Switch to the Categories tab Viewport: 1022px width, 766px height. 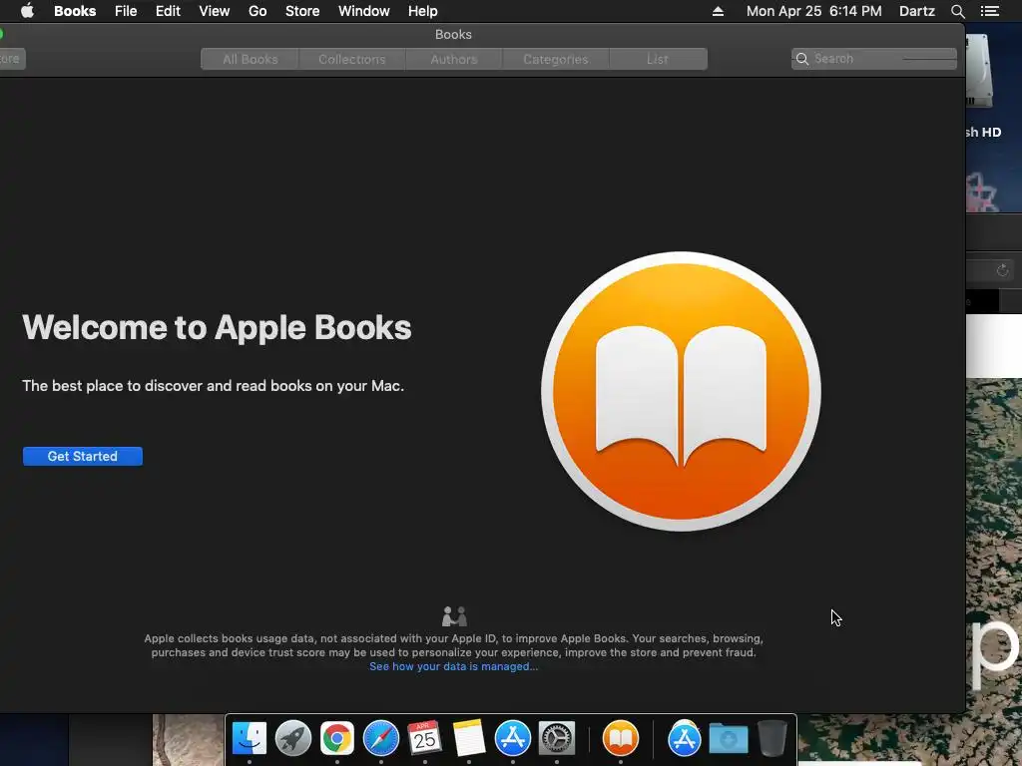pyautogui.click(x=555, y=59)
